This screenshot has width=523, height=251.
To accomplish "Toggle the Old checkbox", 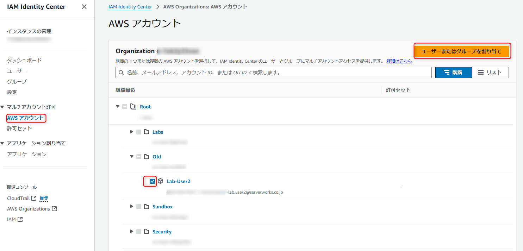I will [139, 157].
